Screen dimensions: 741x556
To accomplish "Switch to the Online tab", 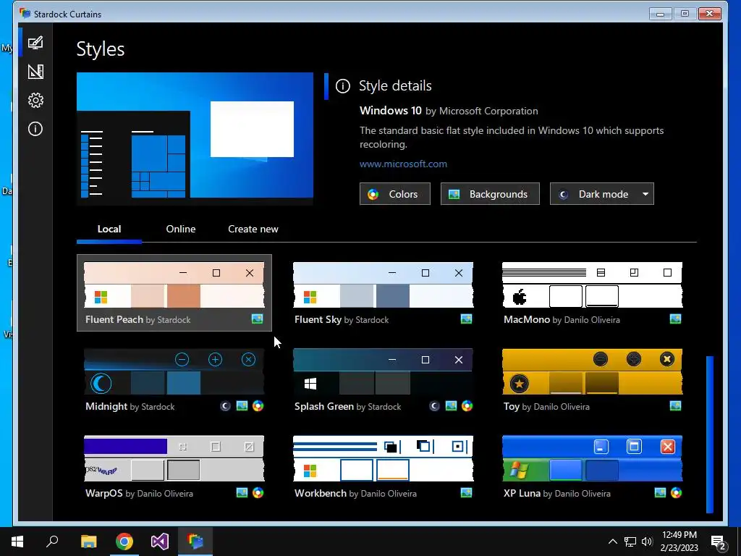I will [180, 229].
